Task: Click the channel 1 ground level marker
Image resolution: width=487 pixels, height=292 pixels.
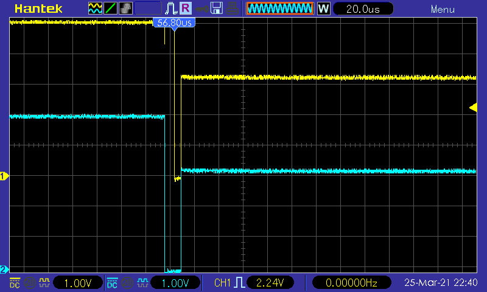Action: 4,176
